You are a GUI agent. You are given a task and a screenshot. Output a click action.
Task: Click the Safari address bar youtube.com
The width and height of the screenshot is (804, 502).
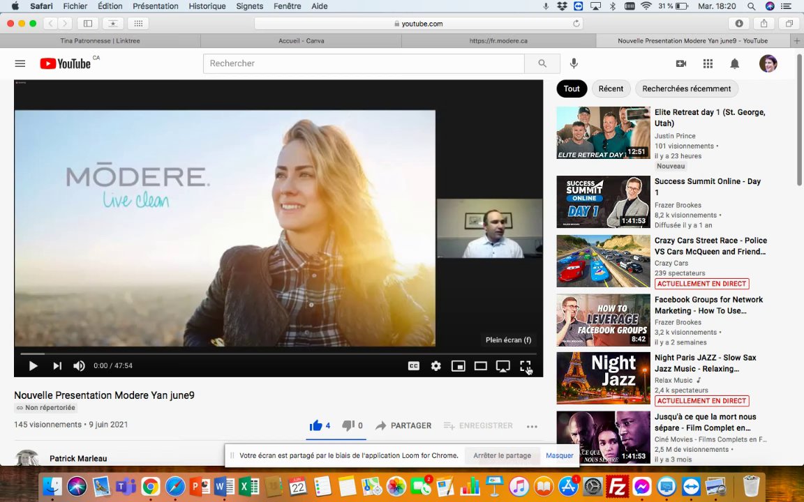(419, 24)
